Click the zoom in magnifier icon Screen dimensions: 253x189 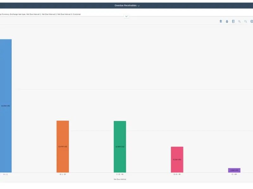coord(239,21)
